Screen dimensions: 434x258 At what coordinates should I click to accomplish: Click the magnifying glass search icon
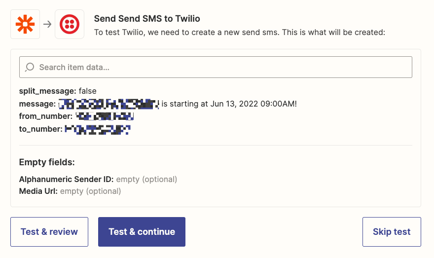click(x=30, y=67)
